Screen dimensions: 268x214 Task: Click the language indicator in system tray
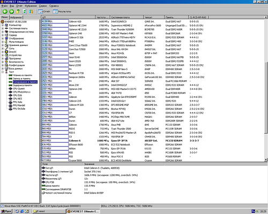click(253, 211)
